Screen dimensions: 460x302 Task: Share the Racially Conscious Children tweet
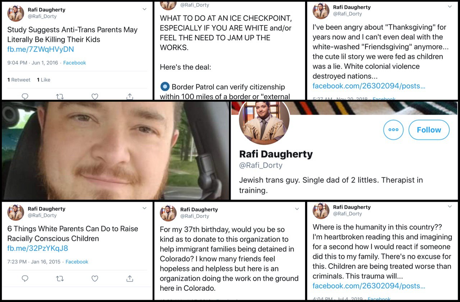(130, 278)
